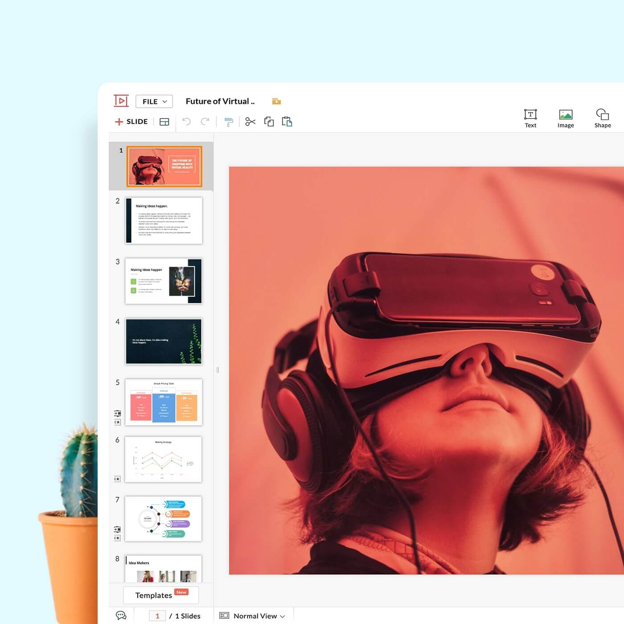Image resolution: width=624 pixels, height=624 pixels.
Task: Click the presentation title 'Future of Virtual ..'
Action: point(220,101)
